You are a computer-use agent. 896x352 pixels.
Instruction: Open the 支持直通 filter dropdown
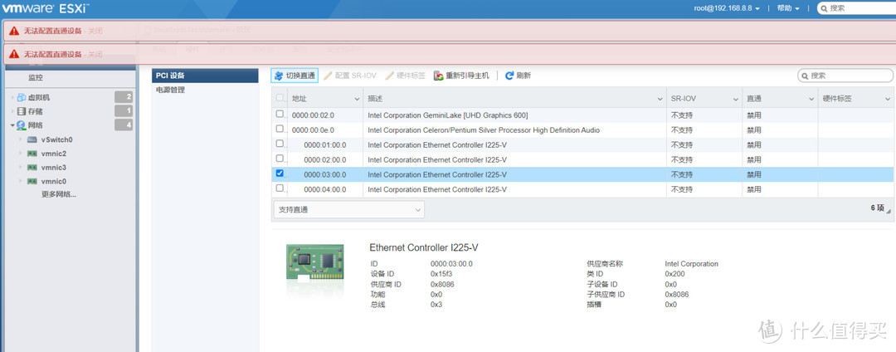pyautogui.click(x=348, y=210)
